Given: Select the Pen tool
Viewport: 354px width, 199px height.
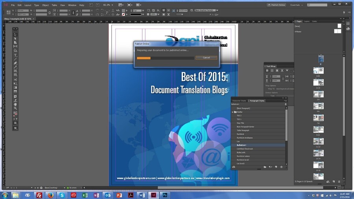Looking at the screenshot, I should pos(15,63).
